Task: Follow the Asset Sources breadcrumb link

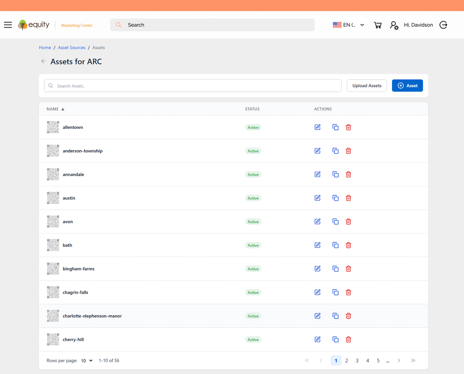Action: 71,48
